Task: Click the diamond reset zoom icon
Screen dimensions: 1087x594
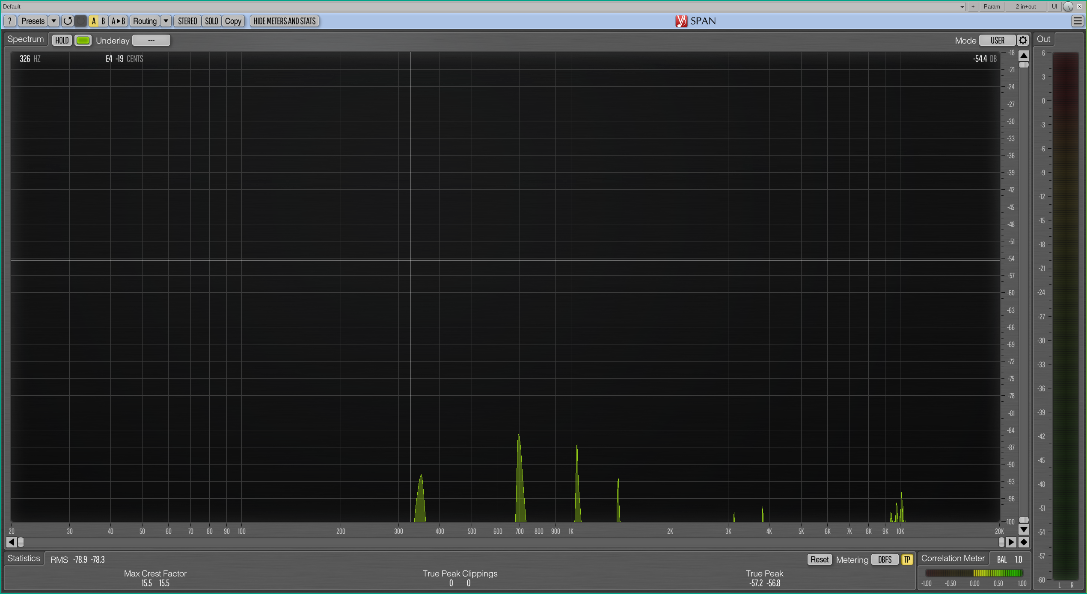Action: 1024,542
